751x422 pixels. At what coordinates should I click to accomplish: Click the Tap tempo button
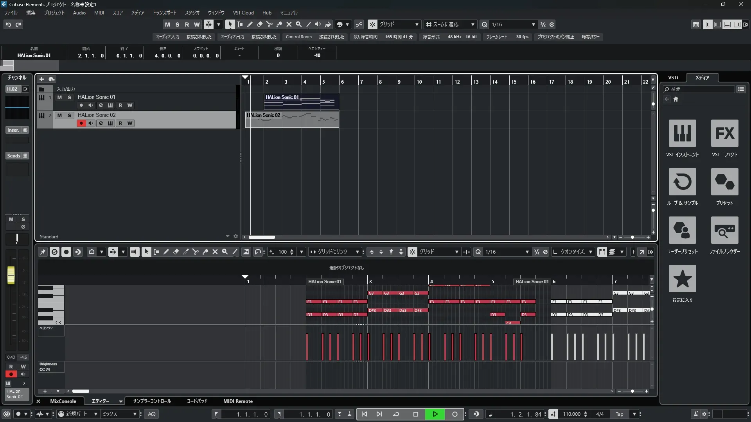click(x=619, y=414)
